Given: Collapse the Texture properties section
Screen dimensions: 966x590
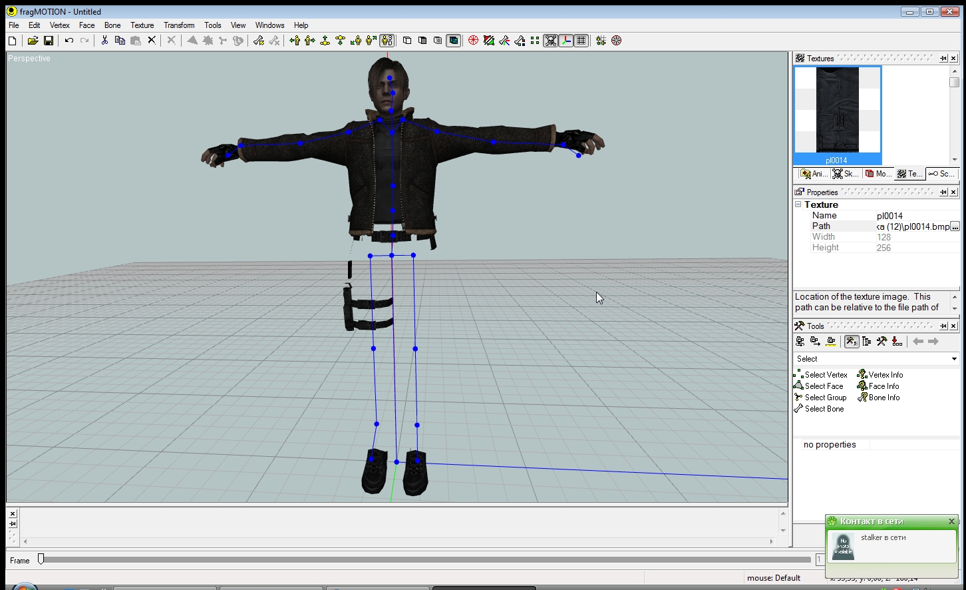Looking at the screenshot, I should (x=798, y=204).
